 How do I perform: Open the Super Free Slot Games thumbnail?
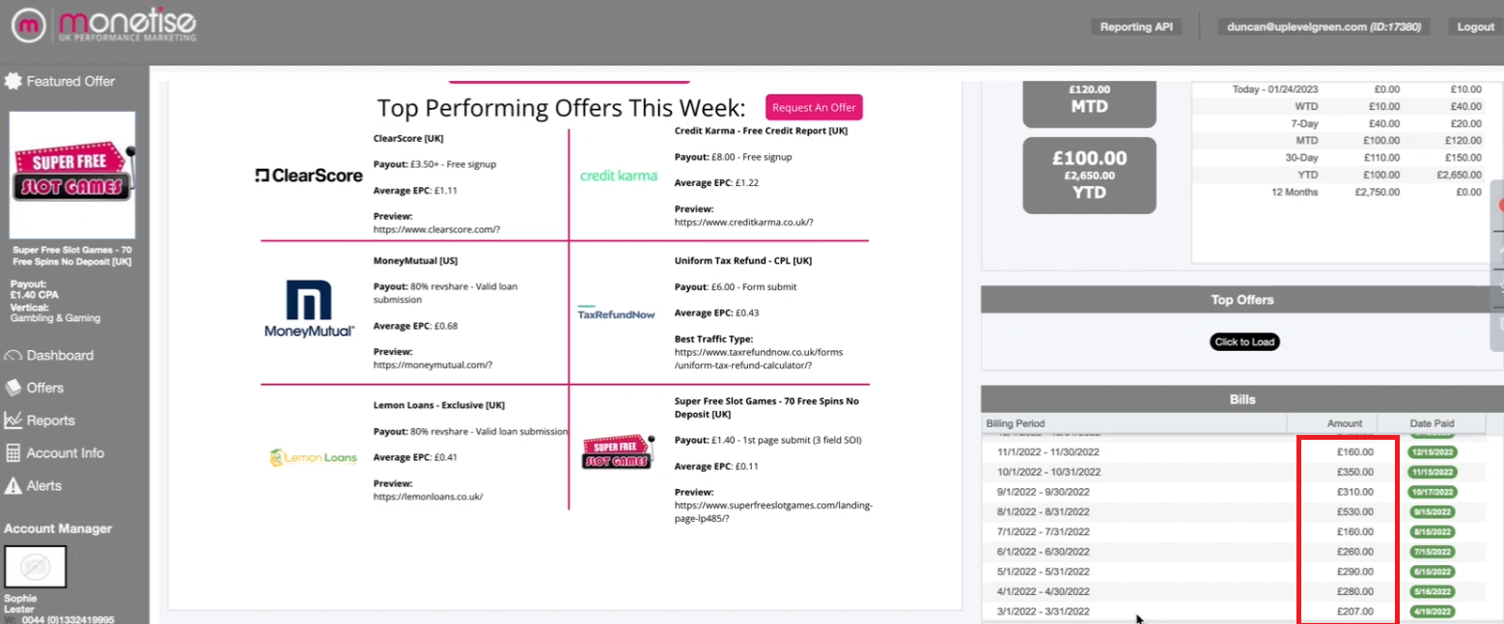click(x=72, y=176)
